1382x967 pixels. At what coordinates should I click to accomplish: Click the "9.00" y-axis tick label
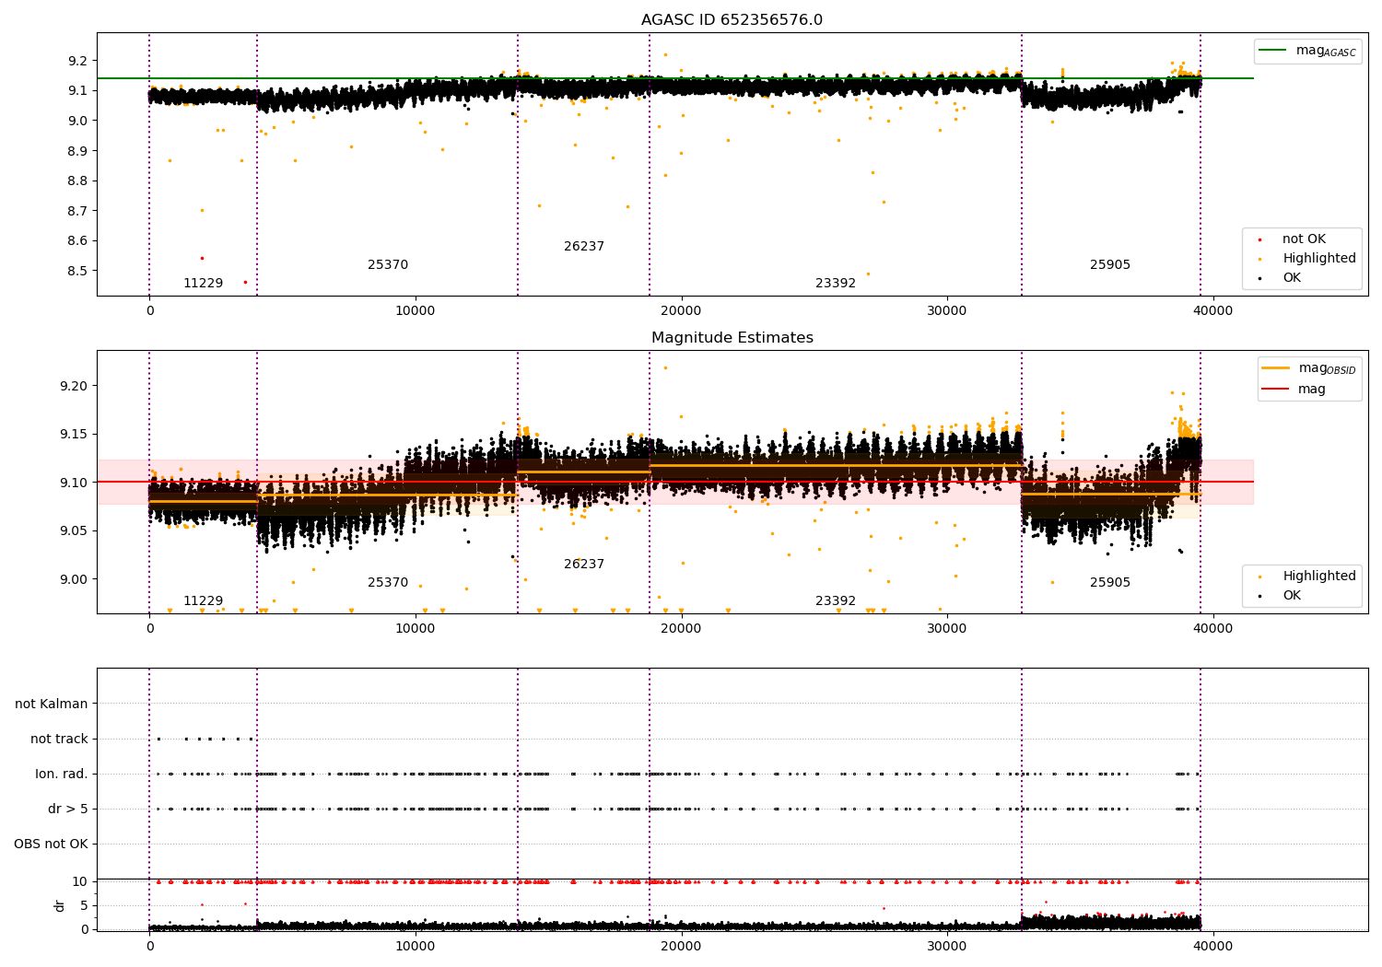coord(73,580)
